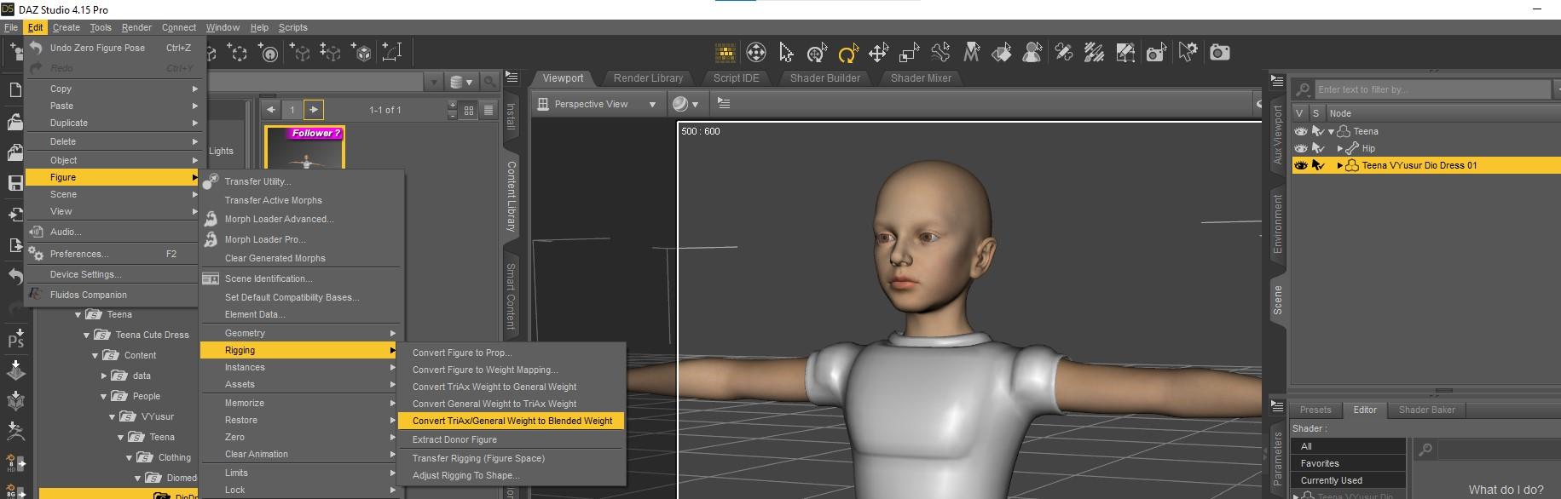This screenshot has height=499, width=1561.
Task: Switch to the Render Library tab
Action: tap(648, 78)
